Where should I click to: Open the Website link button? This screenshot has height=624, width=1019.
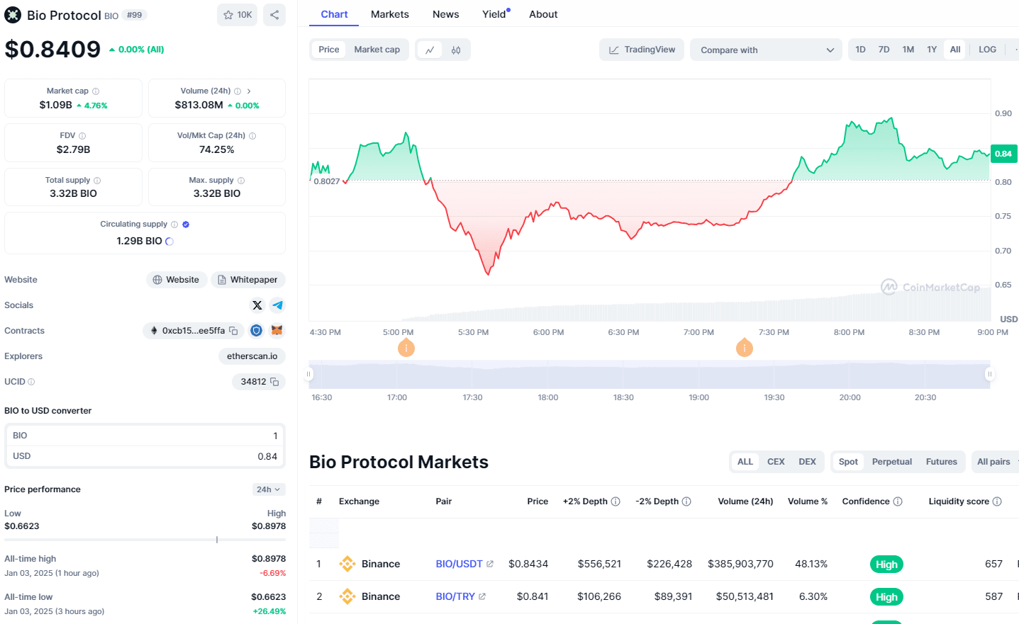point(177,280)
